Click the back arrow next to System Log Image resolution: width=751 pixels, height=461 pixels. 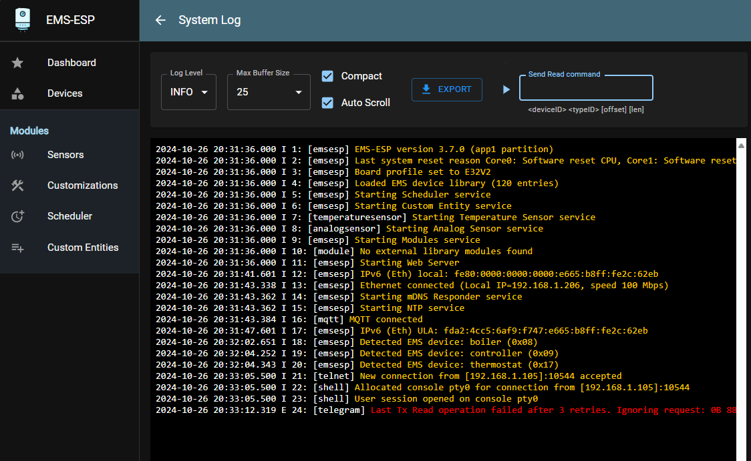click(x=160, y=20)
